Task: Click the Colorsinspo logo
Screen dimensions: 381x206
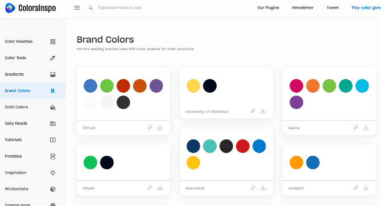Action: (x=30, y=8)
